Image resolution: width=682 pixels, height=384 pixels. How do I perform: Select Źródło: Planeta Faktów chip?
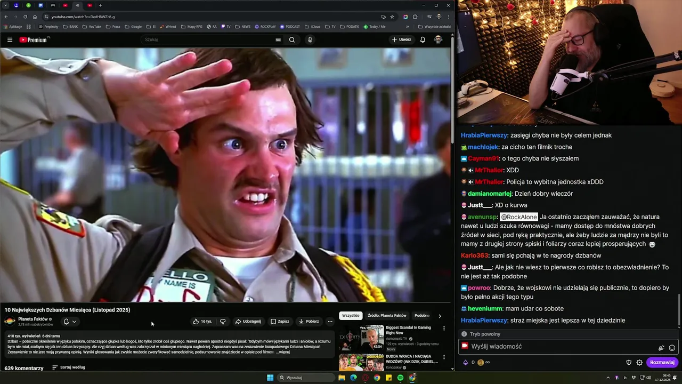(387, 316)
